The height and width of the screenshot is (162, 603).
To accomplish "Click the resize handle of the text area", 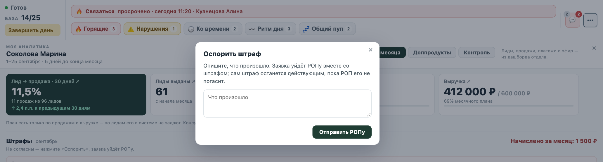I will coord(369,115).
